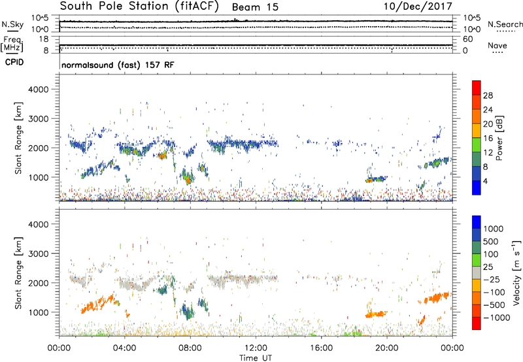
Task: Select 'normalsound (fast) 157 RF' text
Action: point(118,65)
